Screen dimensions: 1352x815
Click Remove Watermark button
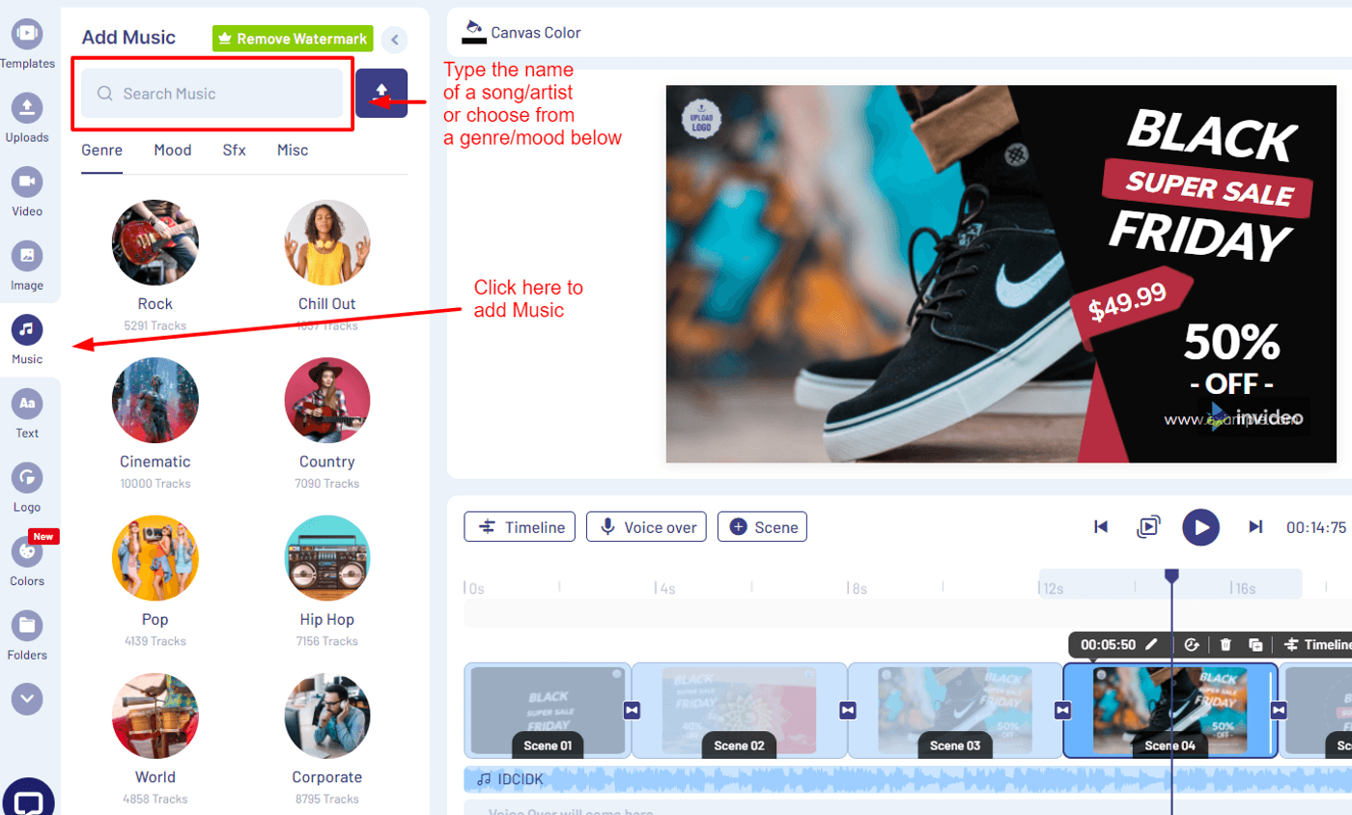click(293, 39)
